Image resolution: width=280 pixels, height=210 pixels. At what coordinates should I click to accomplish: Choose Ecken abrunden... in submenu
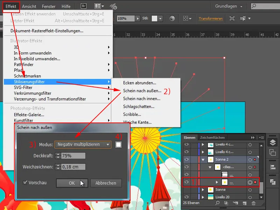tap(140, 83)
